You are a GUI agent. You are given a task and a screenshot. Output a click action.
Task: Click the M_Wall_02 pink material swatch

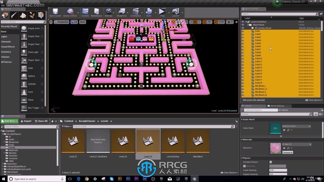(275, 148)
